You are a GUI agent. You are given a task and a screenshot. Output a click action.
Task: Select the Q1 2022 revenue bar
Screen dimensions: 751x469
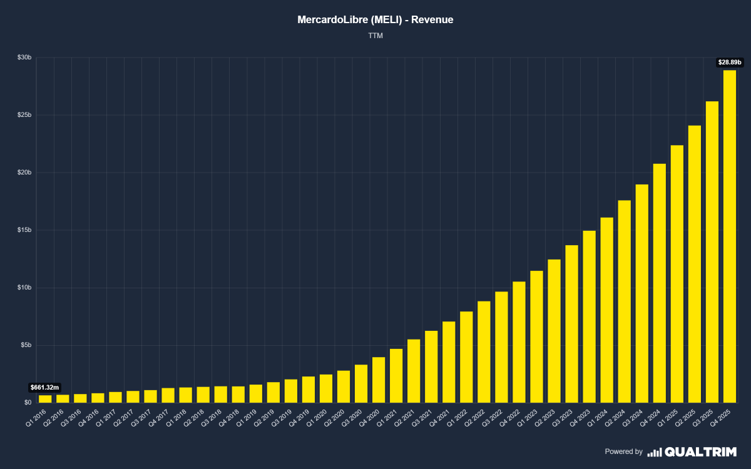(467, 357)
